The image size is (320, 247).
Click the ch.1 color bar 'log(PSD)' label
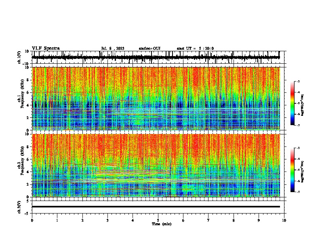[303, 105]
